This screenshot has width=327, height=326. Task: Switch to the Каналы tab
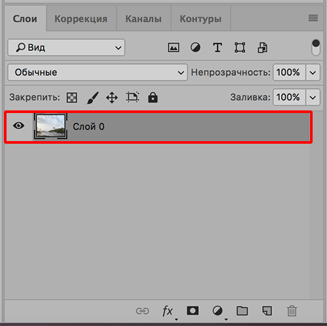(143, 19)
